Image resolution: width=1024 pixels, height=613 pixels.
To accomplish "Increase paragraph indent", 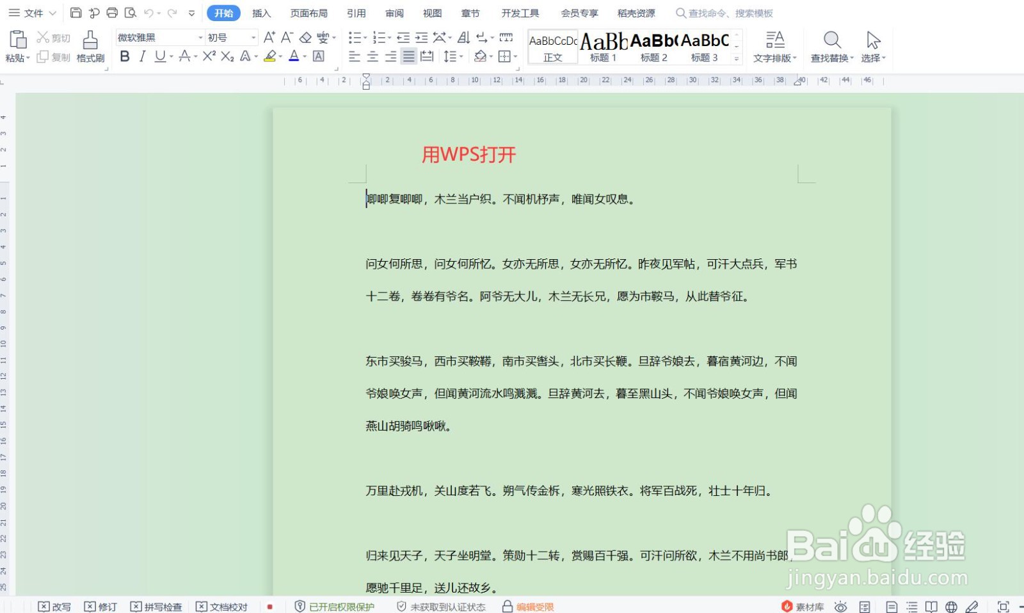I will [x=421, y=38].
